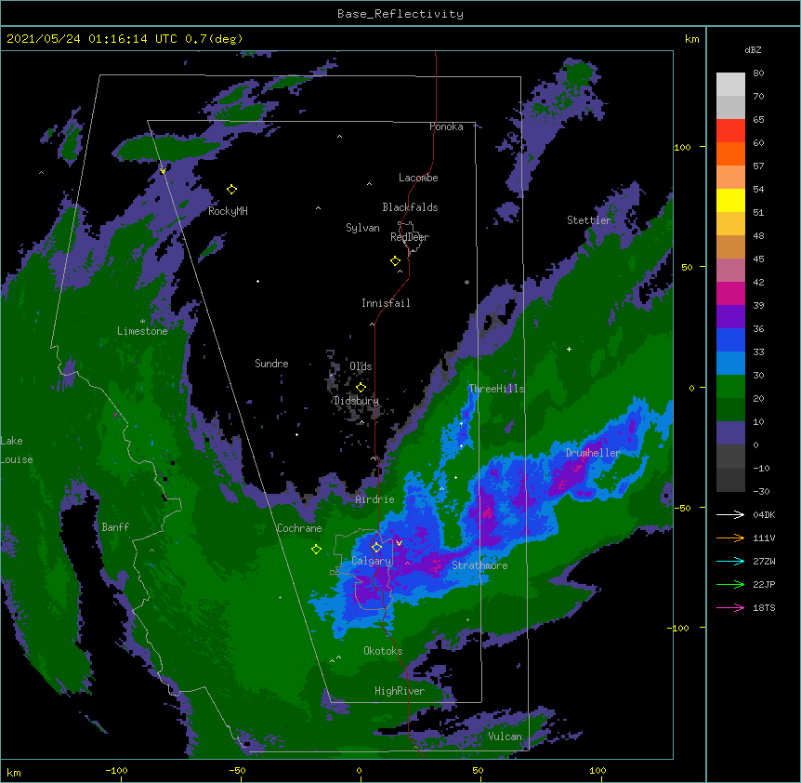Click the Base_Reflectivity title

point(400,14)
